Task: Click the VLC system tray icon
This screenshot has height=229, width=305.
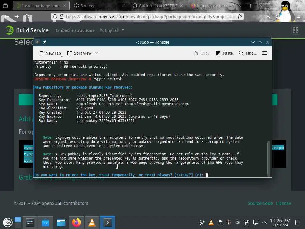Action: point(211,222)
